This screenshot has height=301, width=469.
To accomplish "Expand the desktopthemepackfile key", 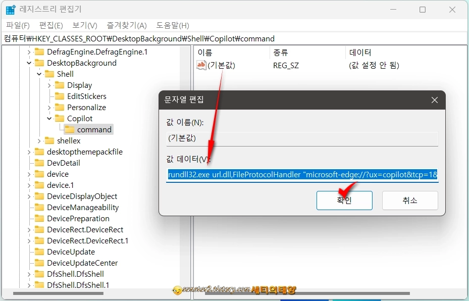I will [x=29, y=152].
